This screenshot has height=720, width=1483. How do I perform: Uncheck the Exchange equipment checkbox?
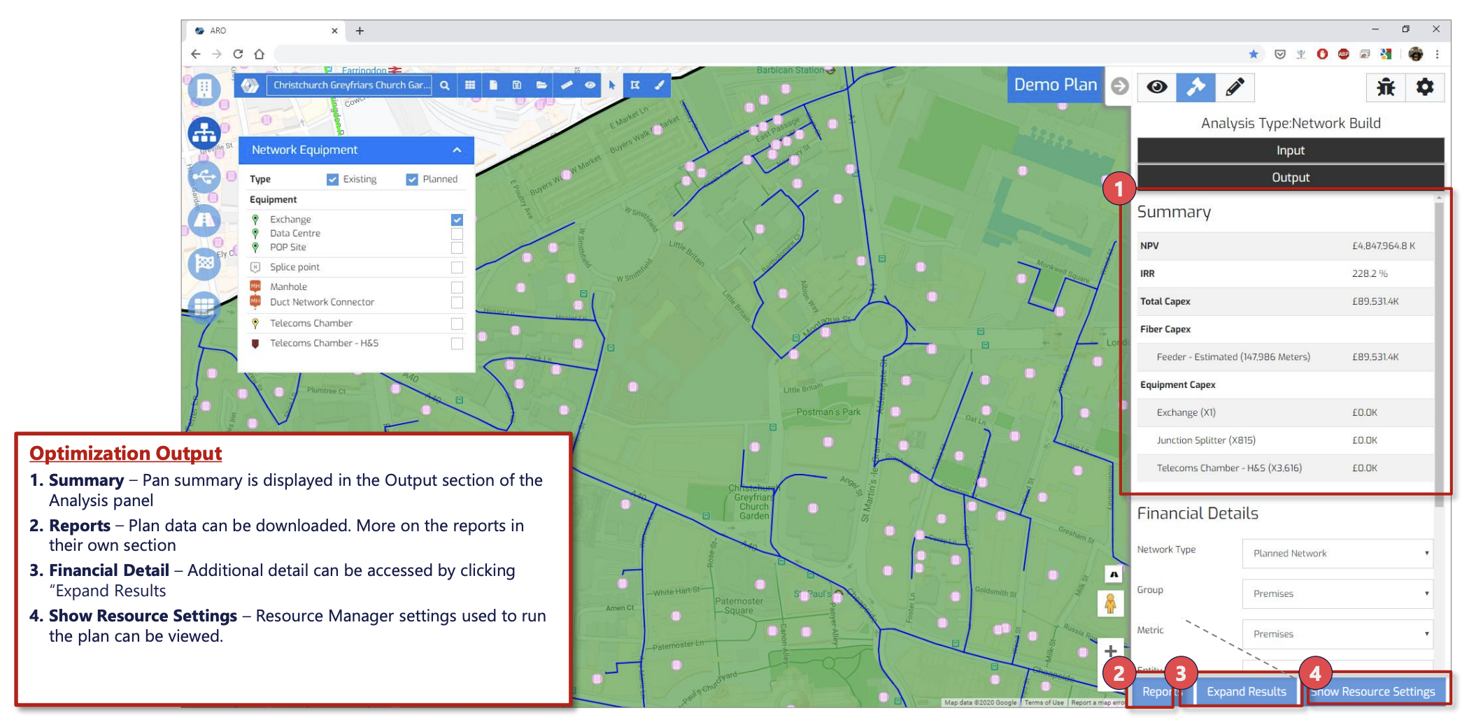tap(457, 219)
